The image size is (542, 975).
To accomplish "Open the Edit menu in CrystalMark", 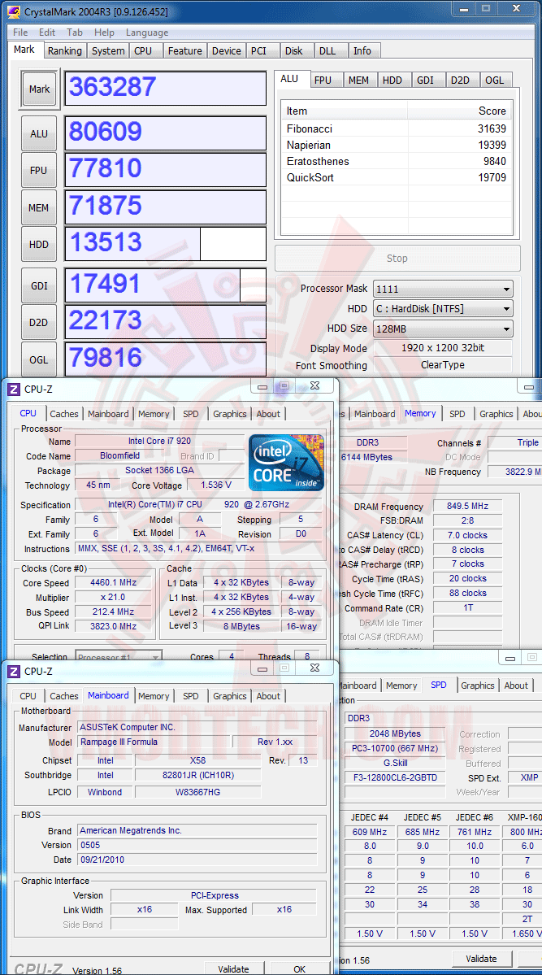I will click(47, 33).
